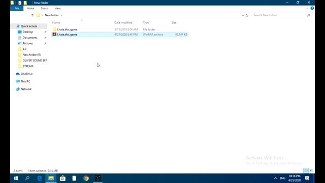325x183 pixels.
Task: Click the Properties quick access toolbar icon
Action: point(20,3)
